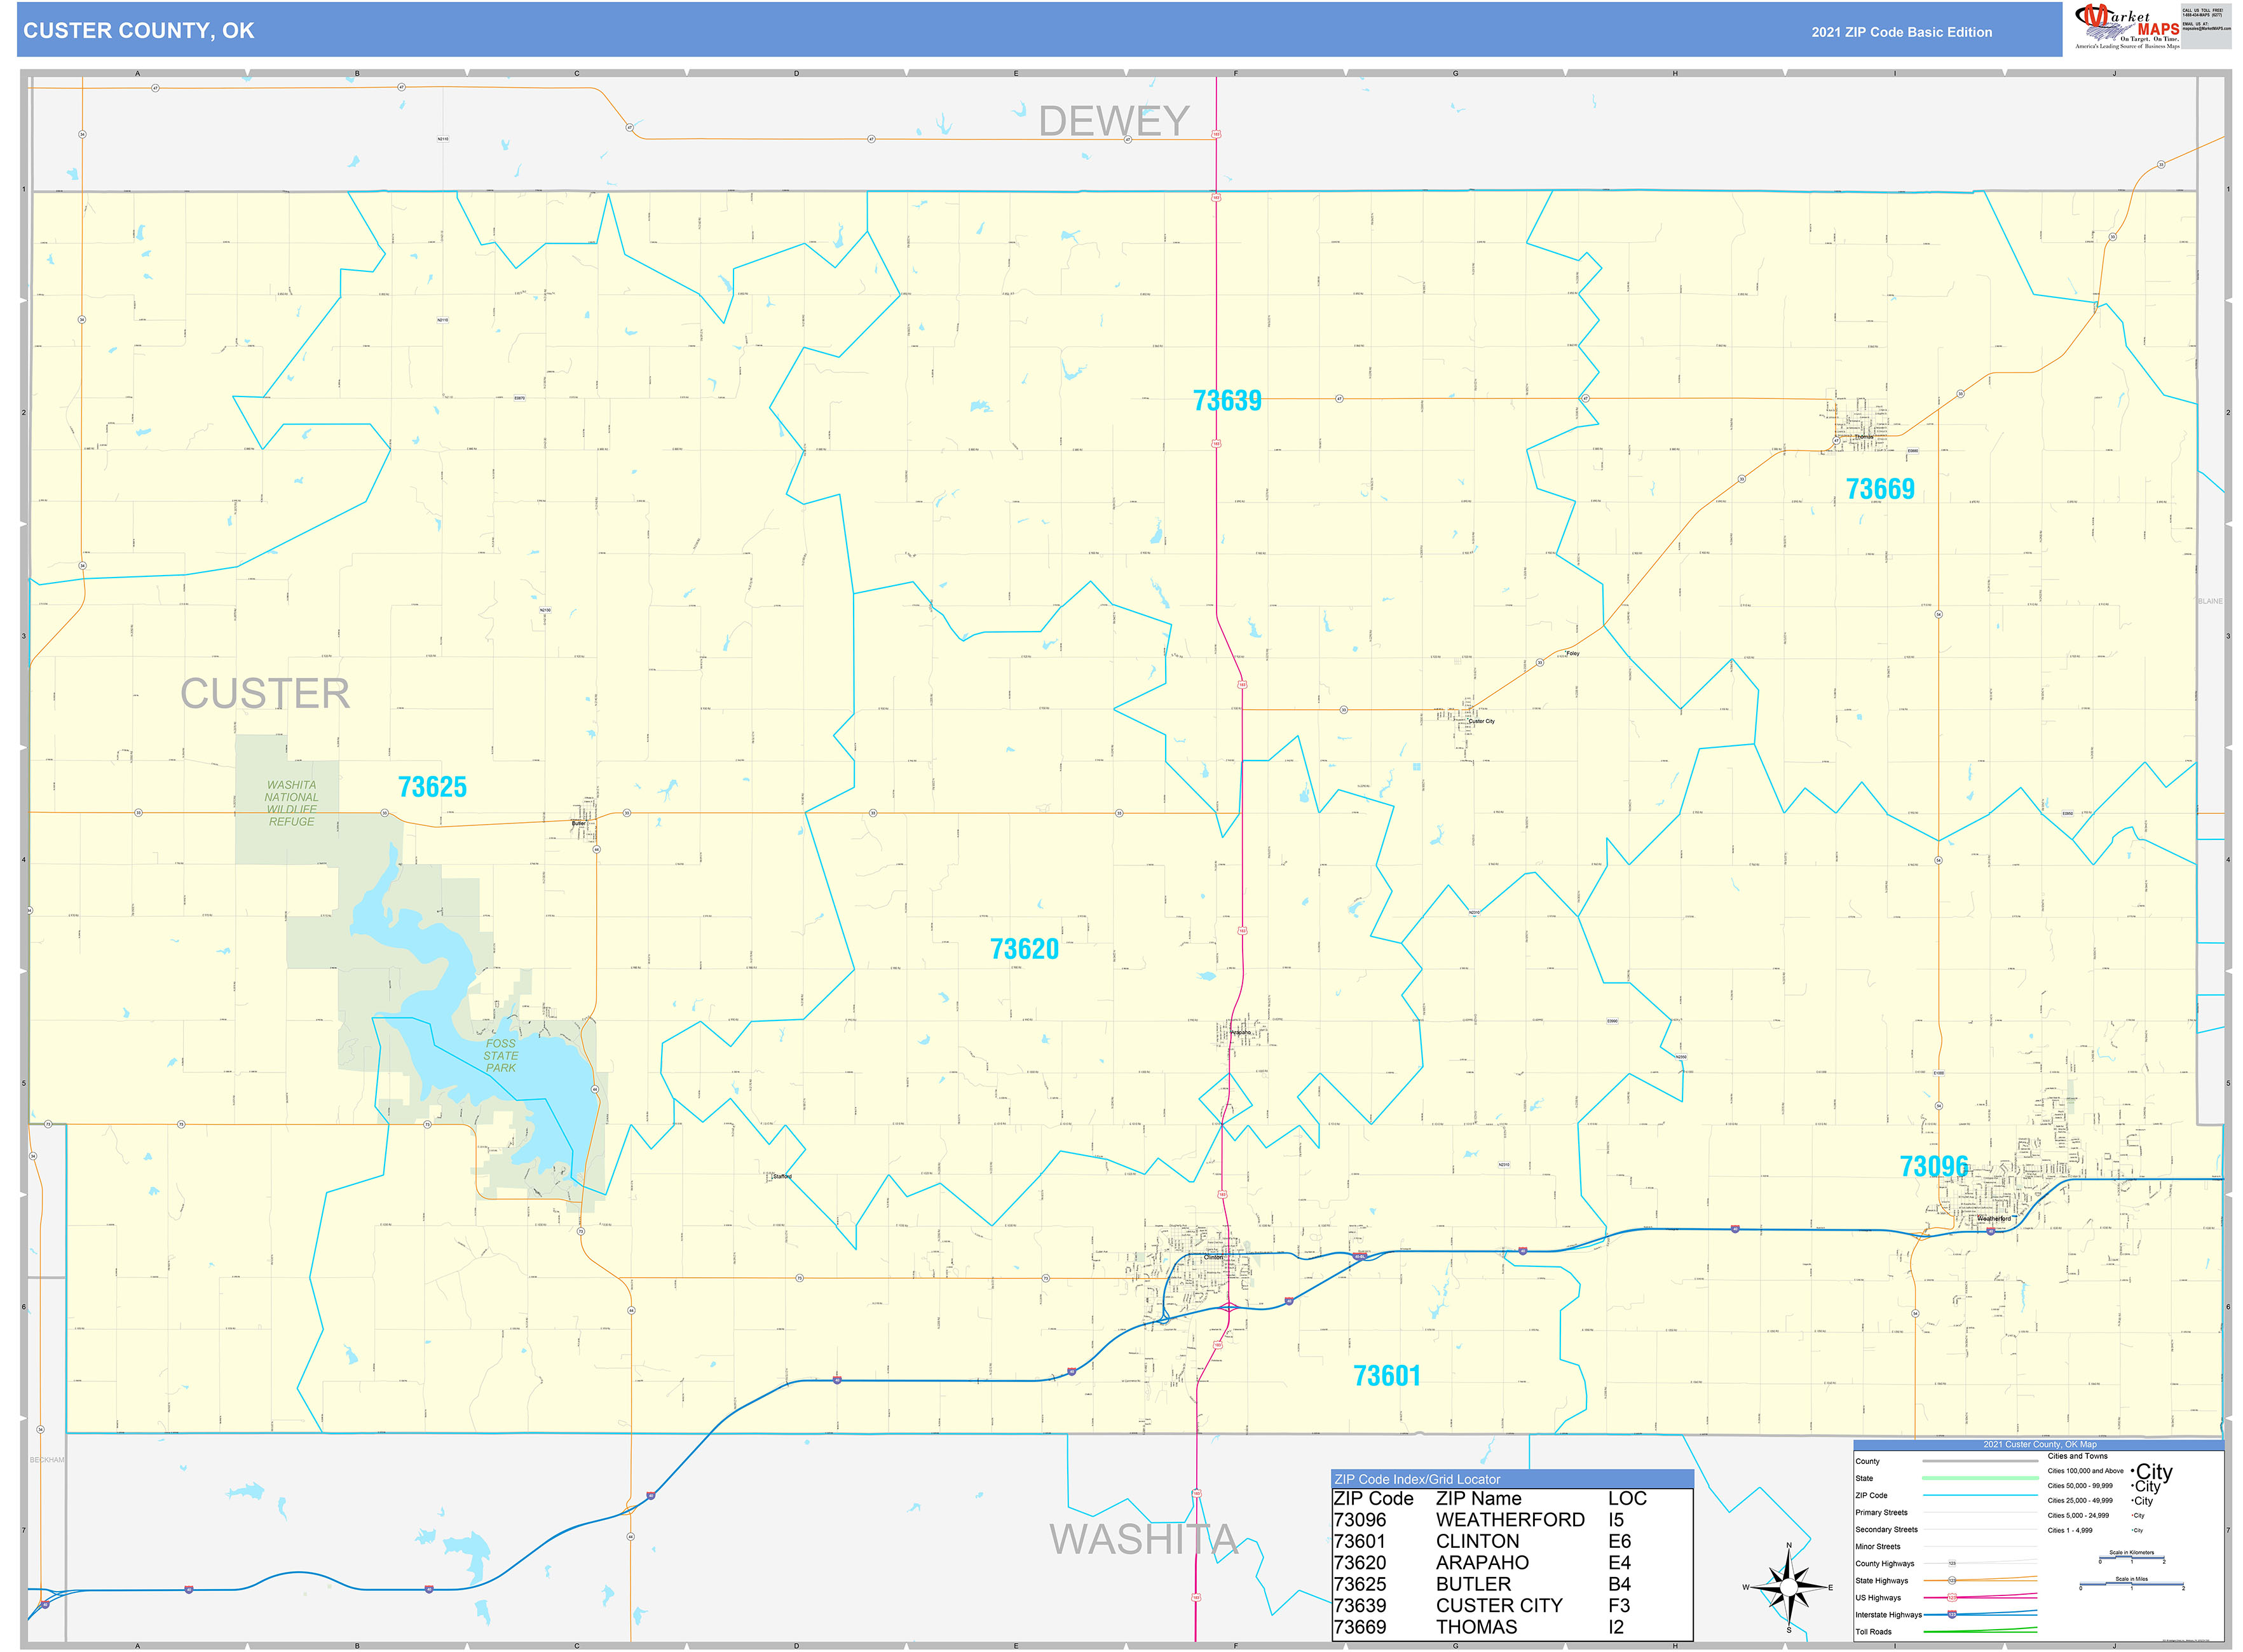Click the Interstate Highways shield symbol in legend
This screenshot has width=2243, height=1652.
pyautogui.click(x=1952, y=1614)
